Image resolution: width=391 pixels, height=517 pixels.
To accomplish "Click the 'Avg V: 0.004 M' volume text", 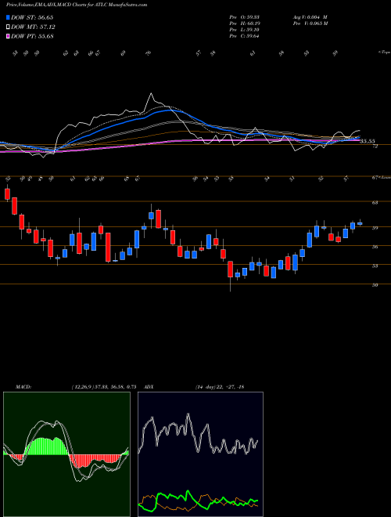I will point(310,17).
